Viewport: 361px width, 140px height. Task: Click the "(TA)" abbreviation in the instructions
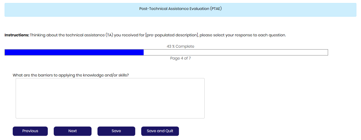pyautogui.click(x=109, y=35)
